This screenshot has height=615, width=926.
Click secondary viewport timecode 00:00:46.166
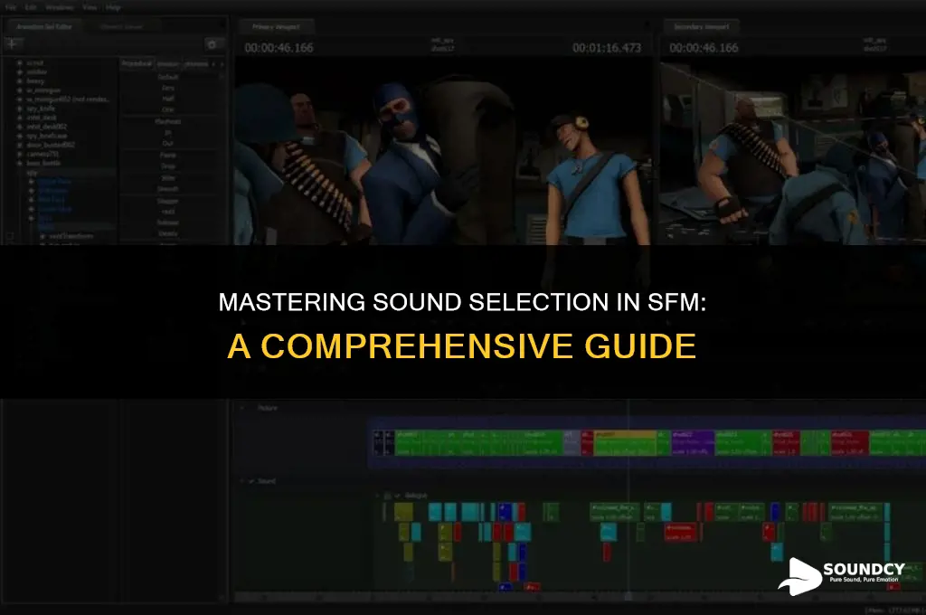click(704, 48)
